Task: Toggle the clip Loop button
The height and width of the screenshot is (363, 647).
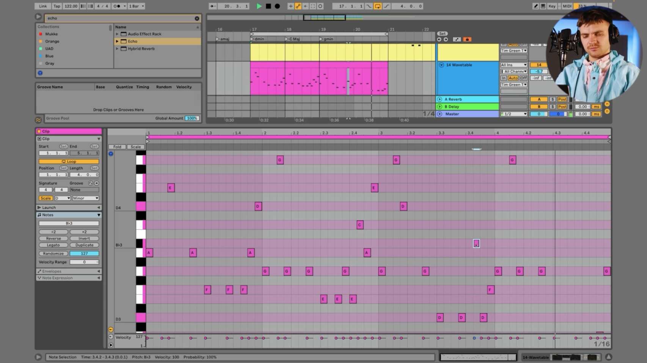Action: pyautogui.click(x=69, y=161)
